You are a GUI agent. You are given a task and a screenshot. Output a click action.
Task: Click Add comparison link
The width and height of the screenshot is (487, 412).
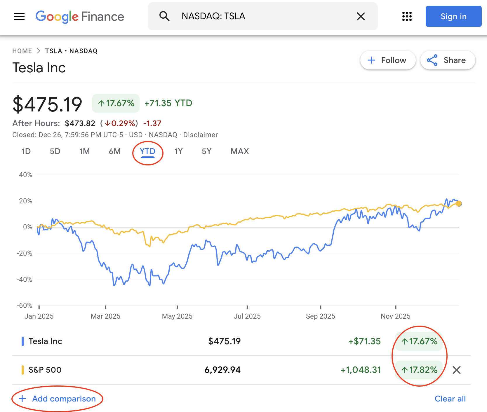pos(58,399)
